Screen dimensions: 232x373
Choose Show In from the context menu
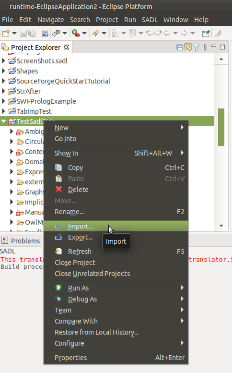coord(116,153)
